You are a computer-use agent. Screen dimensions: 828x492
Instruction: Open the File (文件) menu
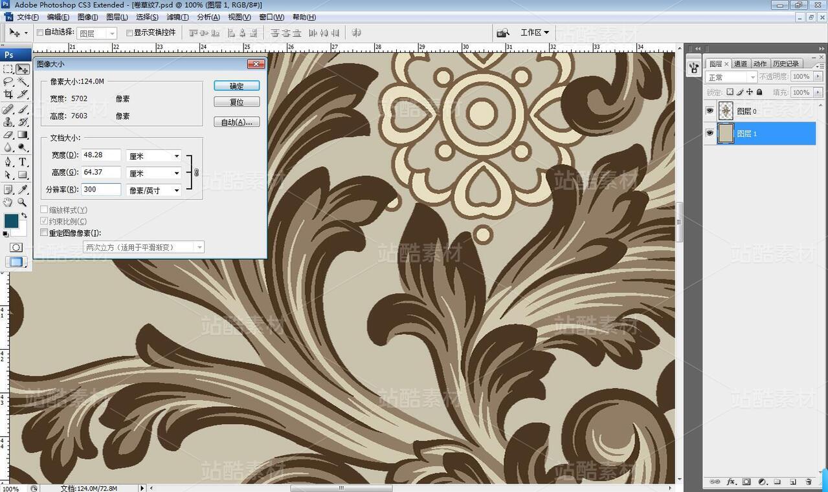point(27,17)
